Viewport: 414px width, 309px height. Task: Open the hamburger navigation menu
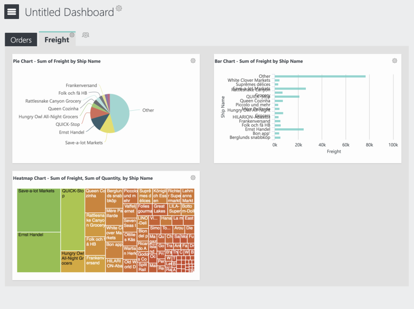pos(11,12)
